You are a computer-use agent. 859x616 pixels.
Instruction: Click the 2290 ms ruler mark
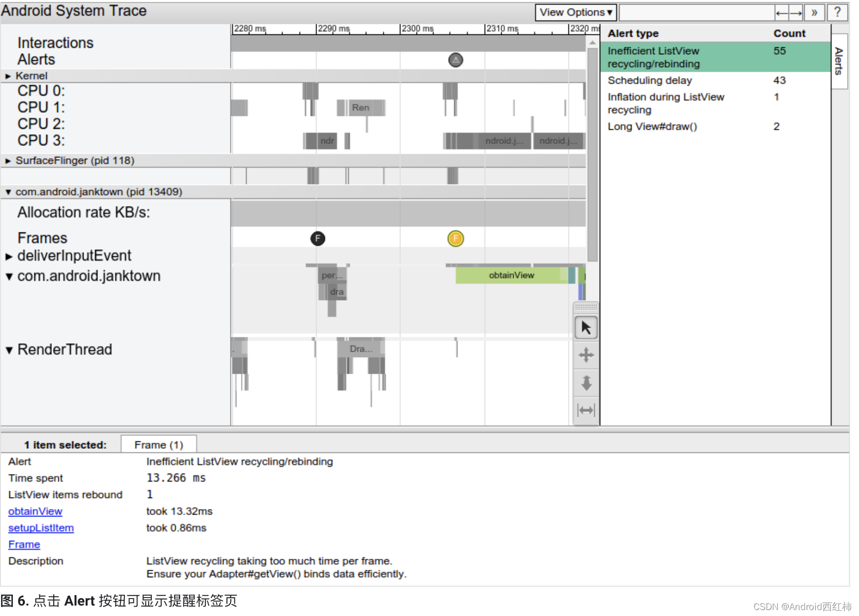pyautogui.click(x=333, y=29)
